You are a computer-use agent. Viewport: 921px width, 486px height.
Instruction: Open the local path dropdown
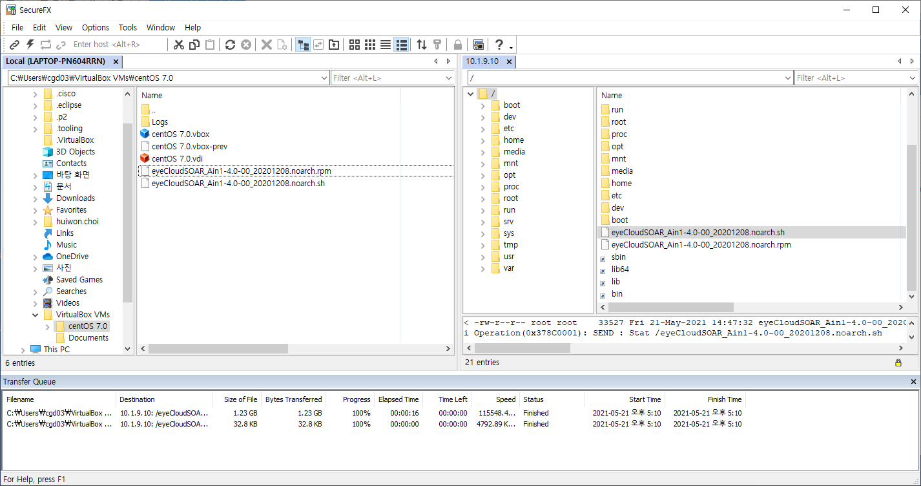324,78
